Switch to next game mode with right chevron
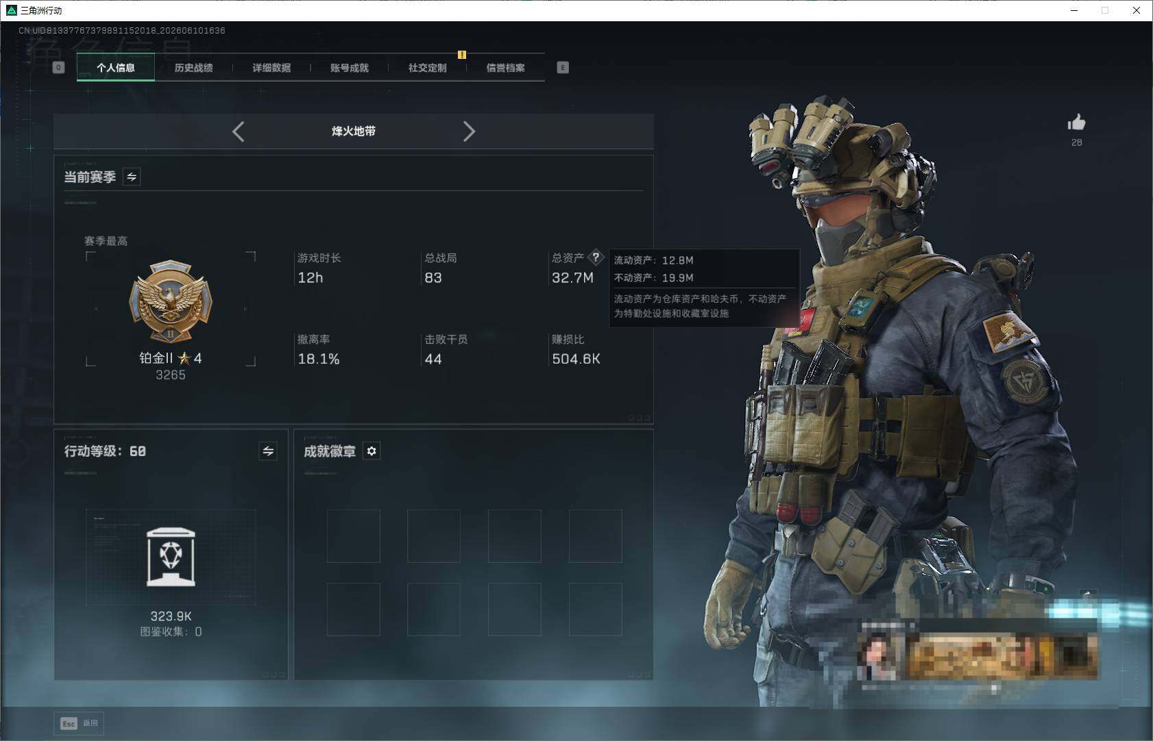1153x741 pixels. point(469,131)
